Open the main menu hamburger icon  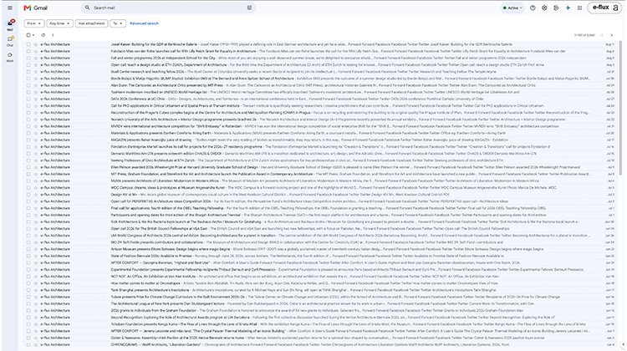9,8
